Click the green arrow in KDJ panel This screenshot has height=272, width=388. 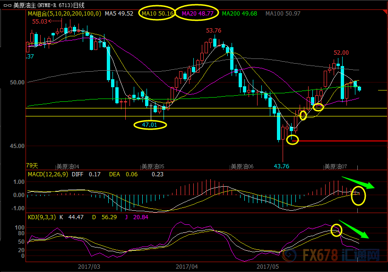point(354,229)
